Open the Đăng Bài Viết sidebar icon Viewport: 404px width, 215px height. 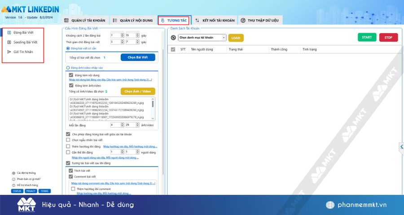(9, 33)
